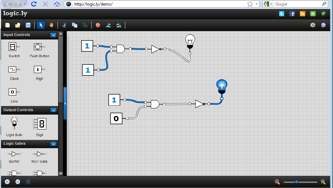Select the NOT Gate component

coord(39,157)
